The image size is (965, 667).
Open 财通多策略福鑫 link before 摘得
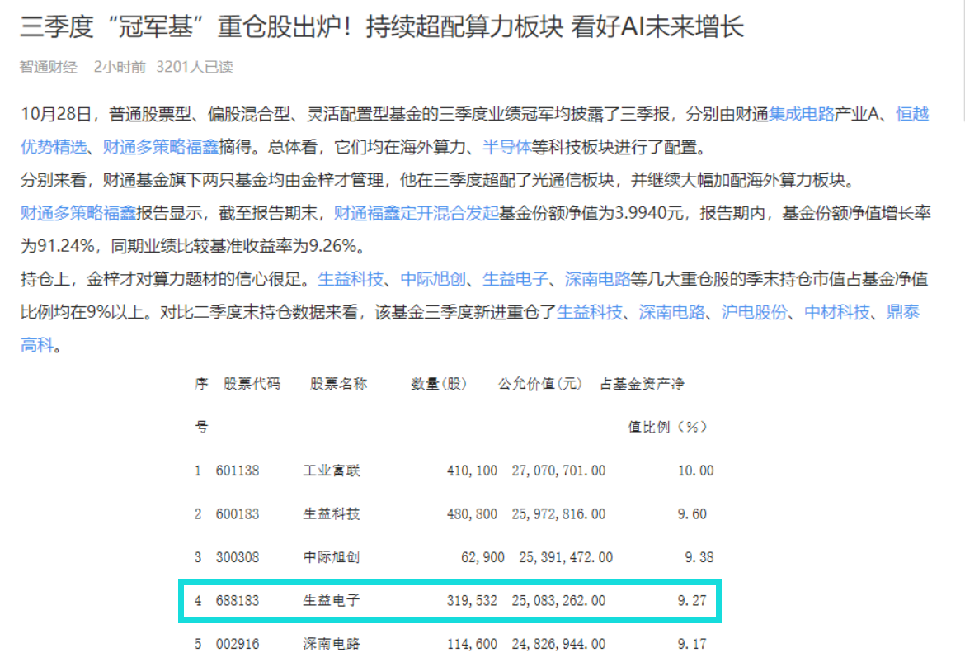point(161,147)
